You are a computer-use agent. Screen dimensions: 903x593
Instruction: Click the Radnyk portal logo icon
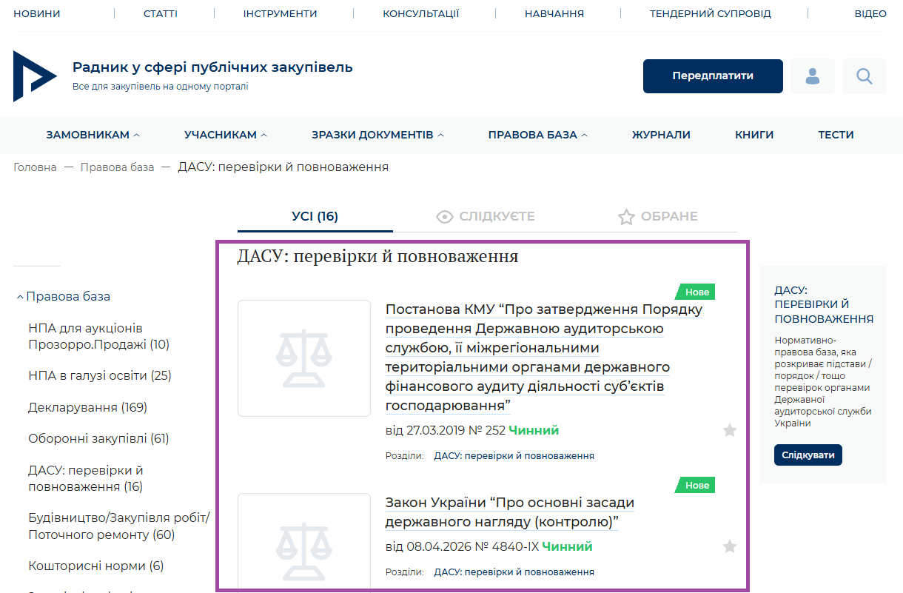(35, 76)
